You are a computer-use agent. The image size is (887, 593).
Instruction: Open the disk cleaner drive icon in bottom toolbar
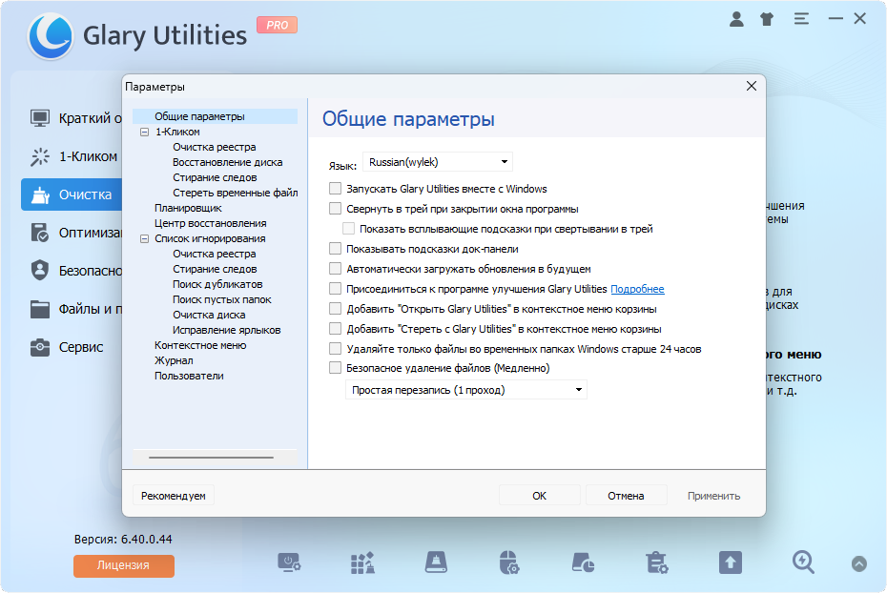tap(436, 562)
